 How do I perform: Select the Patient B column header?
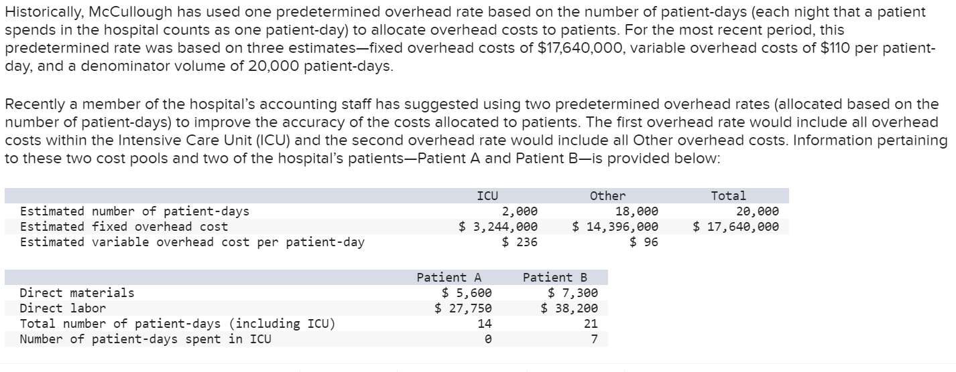[x=554, y=277]
